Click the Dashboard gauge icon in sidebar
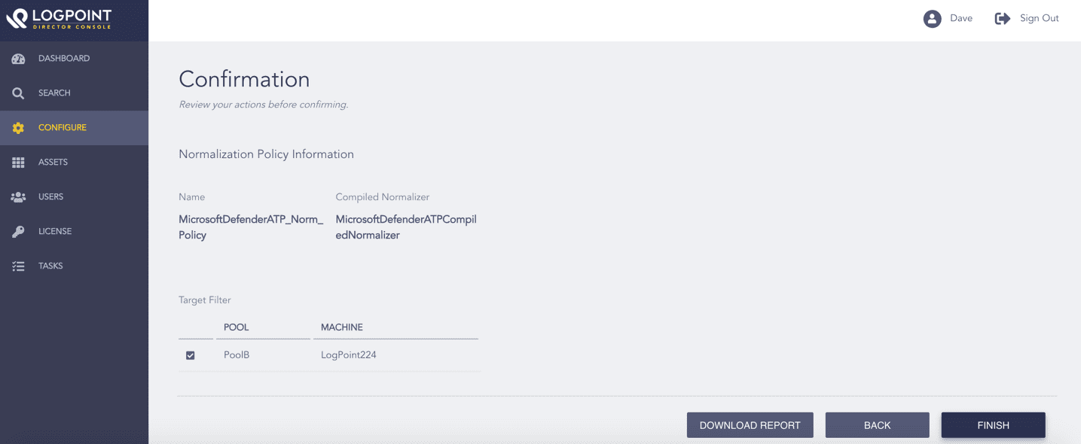 point(18,58)
